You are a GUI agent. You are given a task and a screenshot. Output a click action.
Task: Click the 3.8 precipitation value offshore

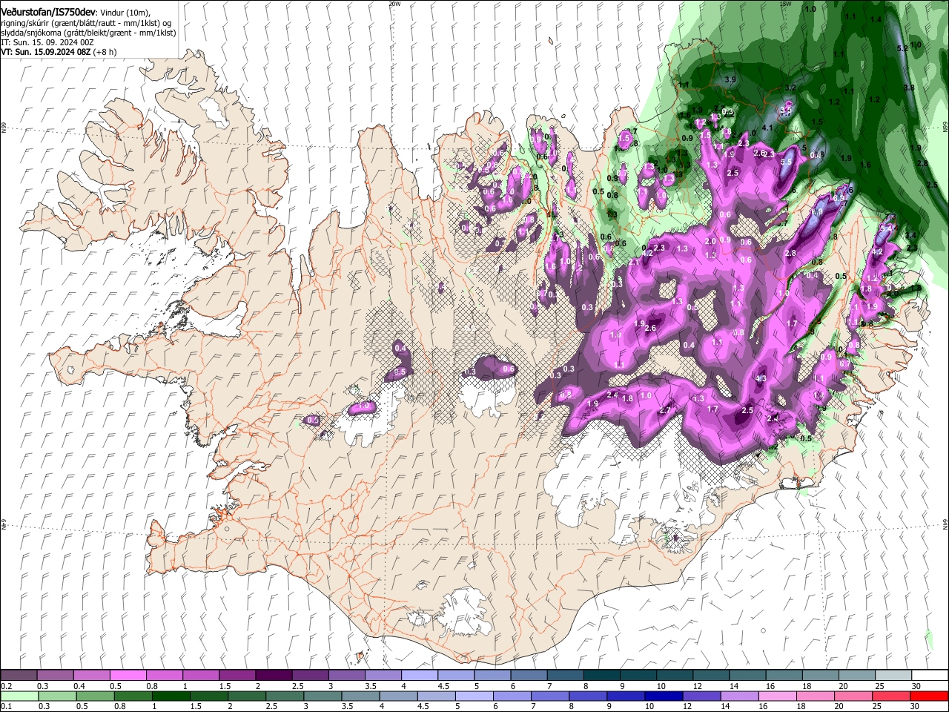(910, 88)
